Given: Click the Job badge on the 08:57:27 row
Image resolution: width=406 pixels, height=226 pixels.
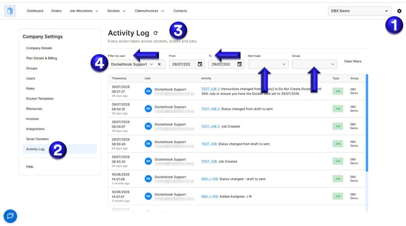Looking at the screenshot, I should (x=338, y=91).
